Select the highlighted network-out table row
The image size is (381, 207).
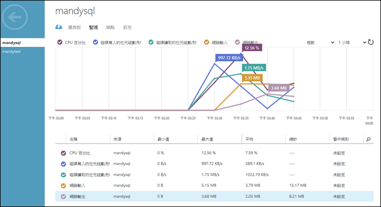(214, 196)
